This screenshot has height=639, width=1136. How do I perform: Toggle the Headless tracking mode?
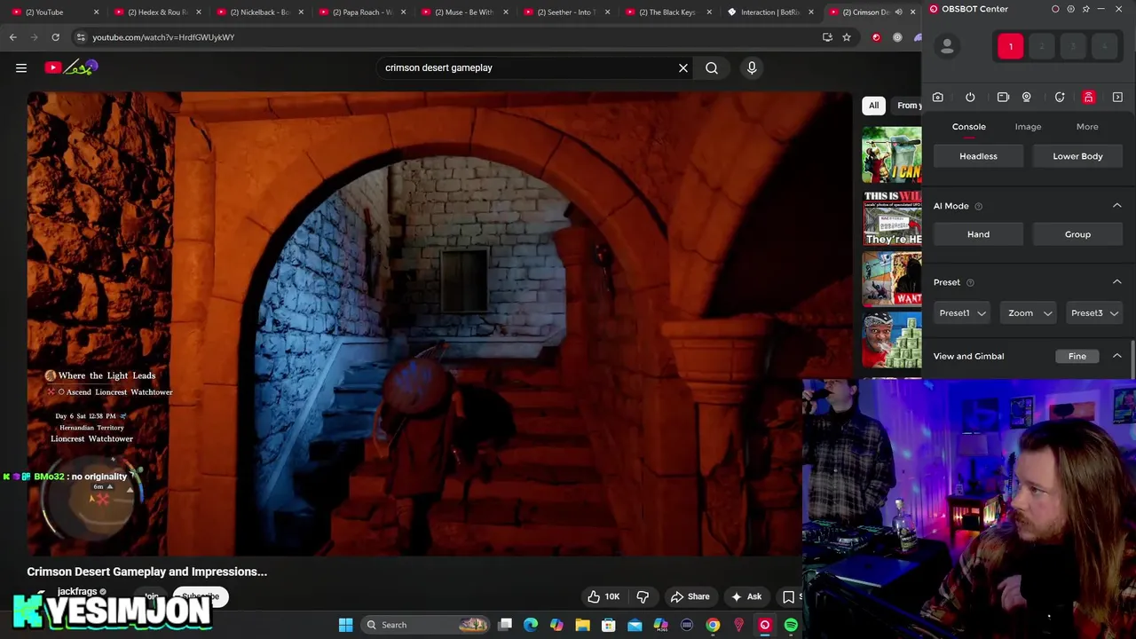coord(978,156)
